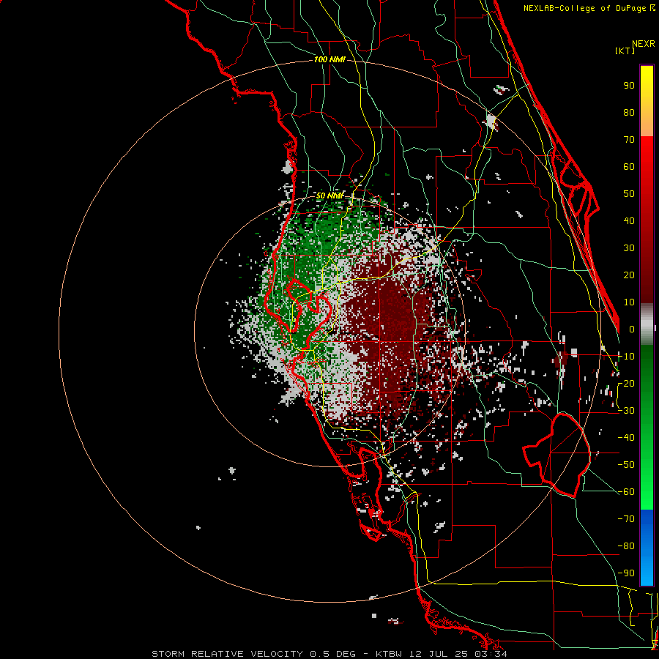659x659 pixels.
Task: Select the -70 value on the velocity scale
Action: tap(626, 519)
